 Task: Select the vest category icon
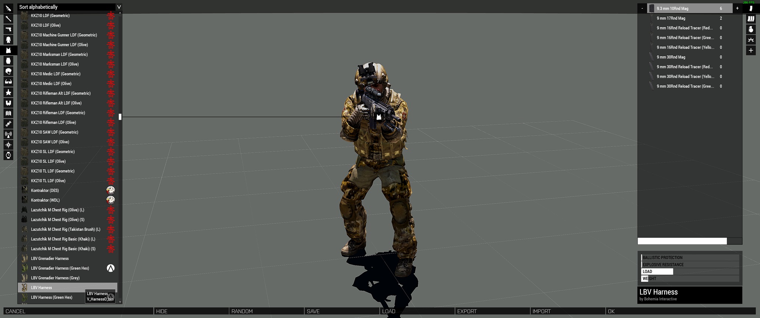8,50
